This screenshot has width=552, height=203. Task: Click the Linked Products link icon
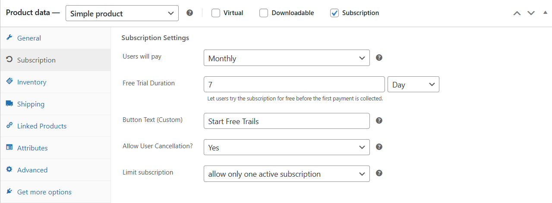click(9, 125)
